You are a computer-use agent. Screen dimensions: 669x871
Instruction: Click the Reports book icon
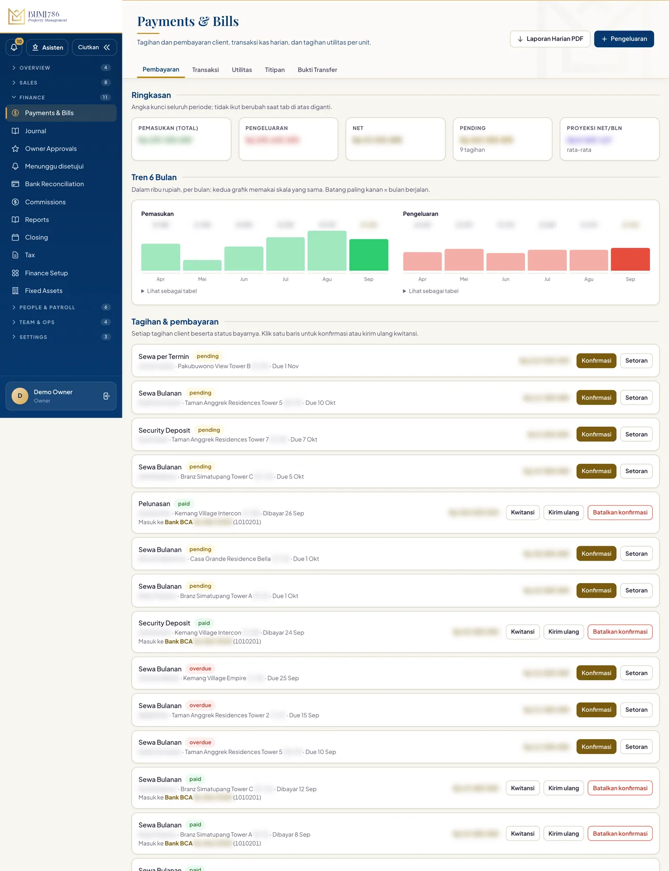click(x=15, y=220)
